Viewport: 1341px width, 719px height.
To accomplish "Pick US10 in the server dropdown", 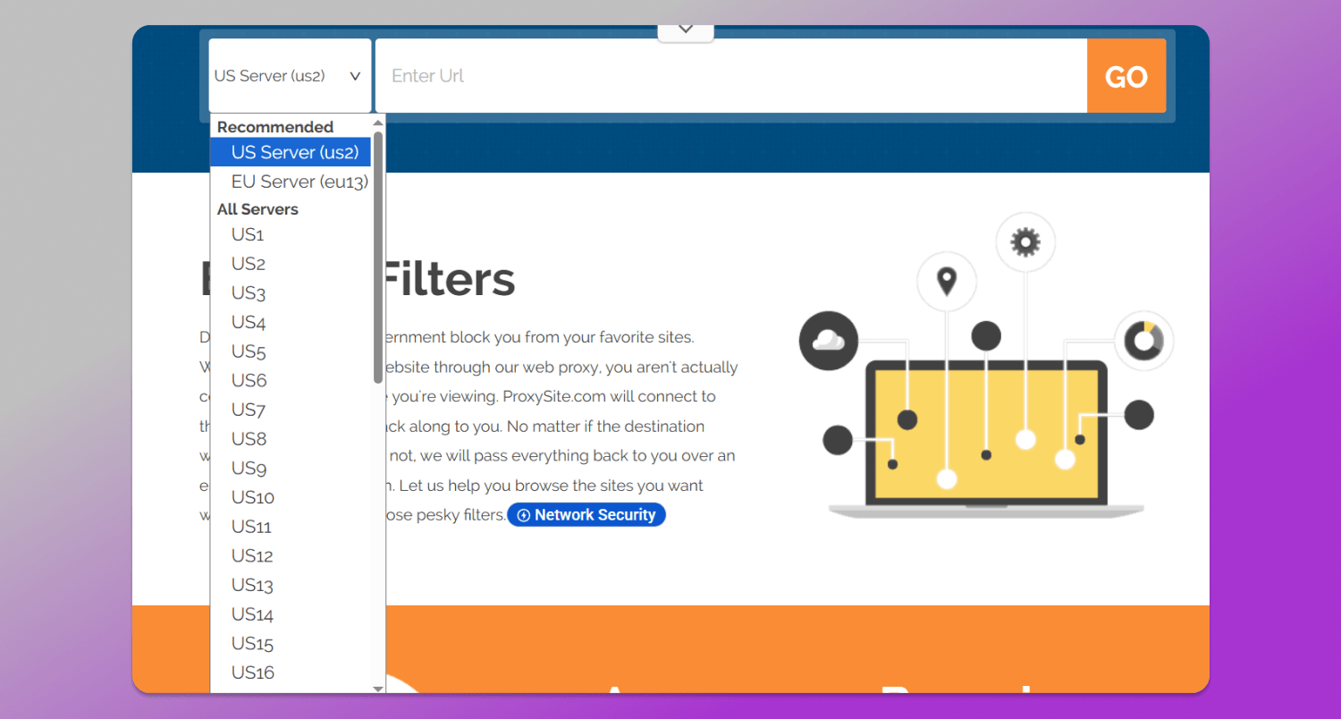I will tap(253, 497).
